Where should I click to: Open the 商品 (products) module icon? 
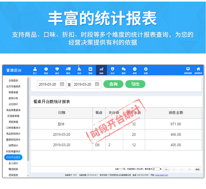(x=46, y=70)
